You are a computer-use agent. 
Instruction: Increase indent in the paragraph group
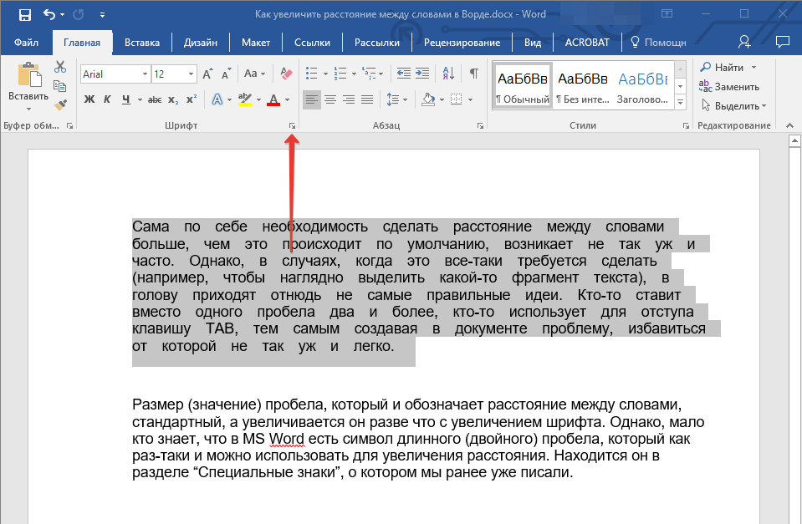pyautogui.click(x=422, y=74)
